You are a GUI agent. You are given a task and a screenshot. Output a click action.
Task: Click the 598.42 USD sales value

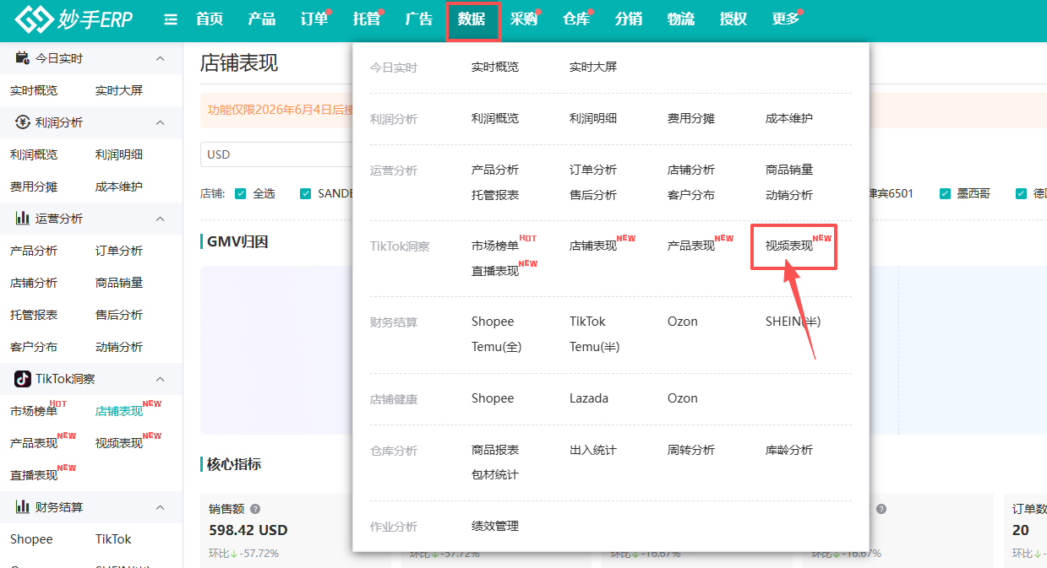(x=248, y=530)
